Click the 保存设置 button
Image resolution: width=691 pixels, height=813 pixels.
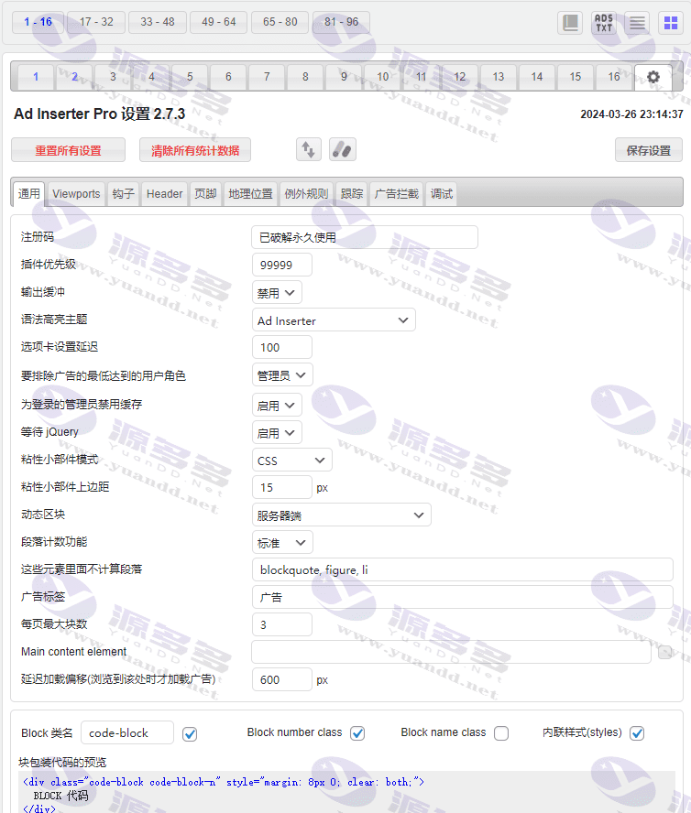(649, 150)
